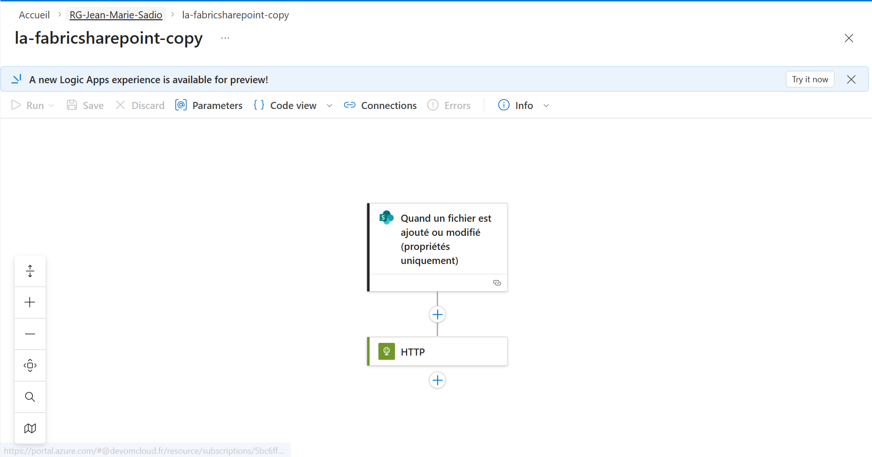
Task: Click the SharePoint icon on the trigger card
Action: 386,217
